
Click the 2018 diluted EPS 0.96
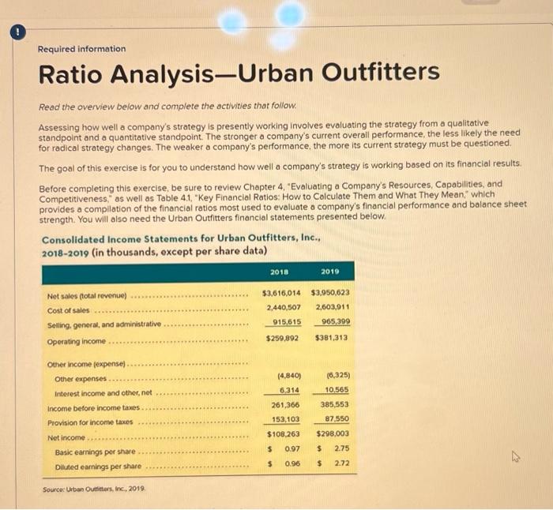292,464
